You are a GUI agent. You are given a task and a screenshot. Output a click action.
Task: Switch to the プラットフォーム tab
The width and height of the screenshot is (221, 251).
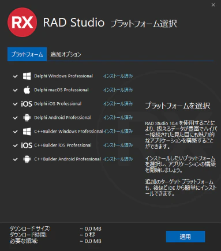click(27, 54)
